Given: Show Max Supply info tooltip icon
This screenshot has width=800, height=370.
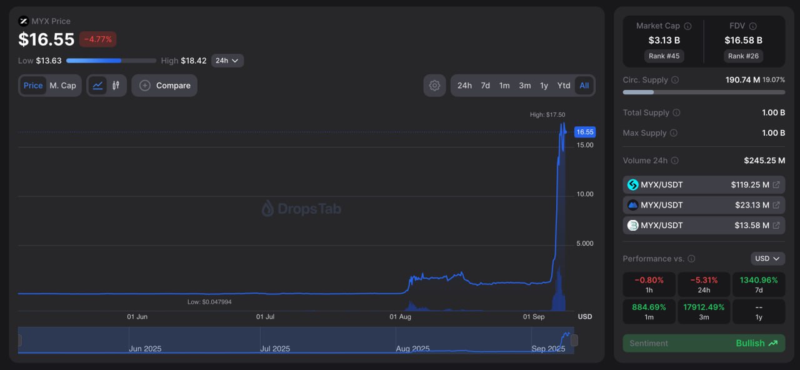Looking at the screenshot, I should 673,133.
